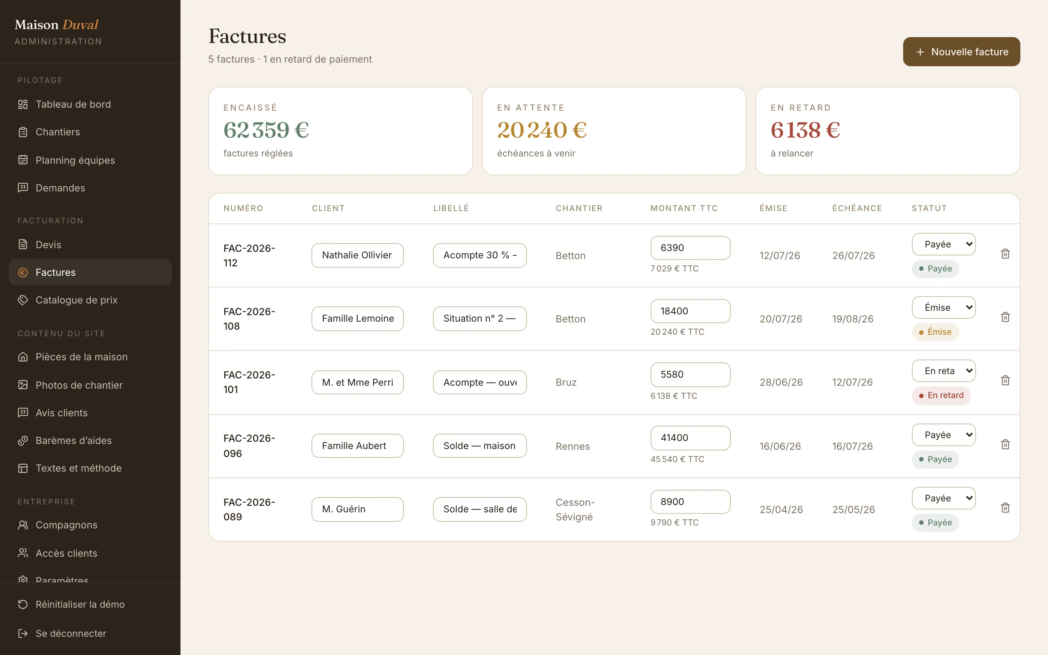Viewport: 1048px width, 655px height.
Task: Remove invoice FAC-2026-089 via trash icon
Action: (1005, 508)
